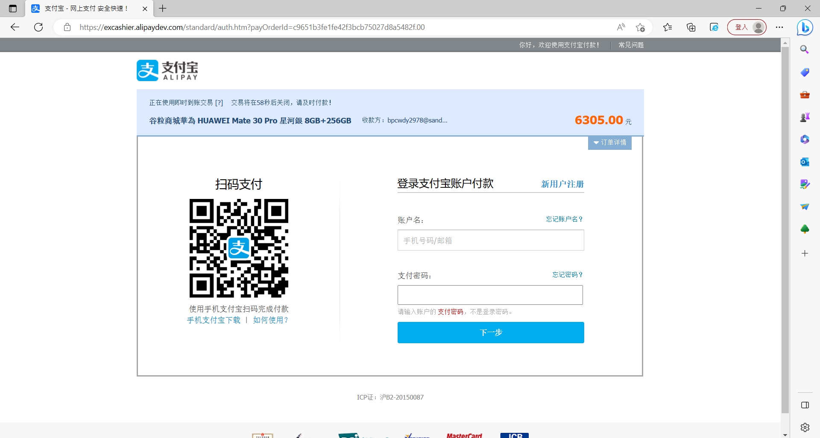Click the scrollbar down arrow

[785, 435]
